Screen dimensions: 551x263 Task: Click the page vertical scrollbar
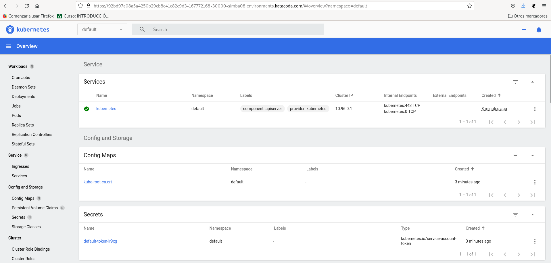[x=550, y=79]
